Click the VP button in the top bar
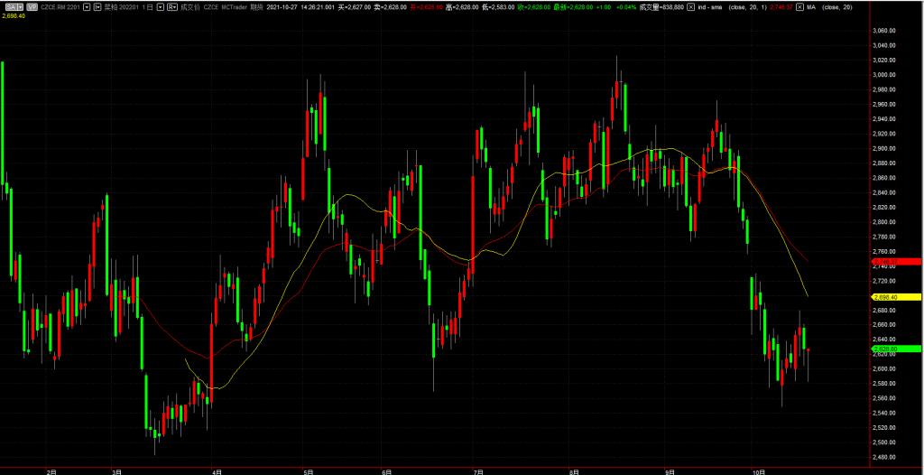The height and width of the screenshot is (475, 924). click(32, 7)
